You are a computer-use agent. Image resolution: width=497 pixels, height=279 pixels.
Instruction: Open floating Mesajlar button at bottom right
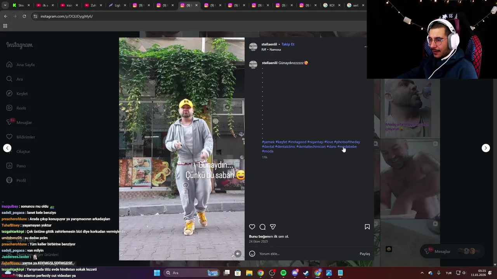point(452,251)
